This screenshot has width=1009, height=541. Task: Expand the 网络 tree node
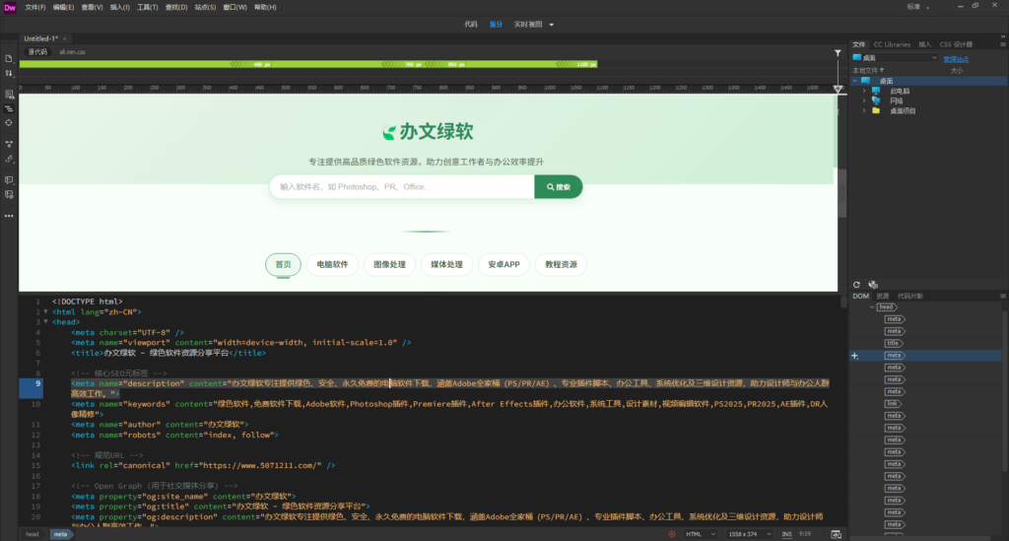[864, 101]
